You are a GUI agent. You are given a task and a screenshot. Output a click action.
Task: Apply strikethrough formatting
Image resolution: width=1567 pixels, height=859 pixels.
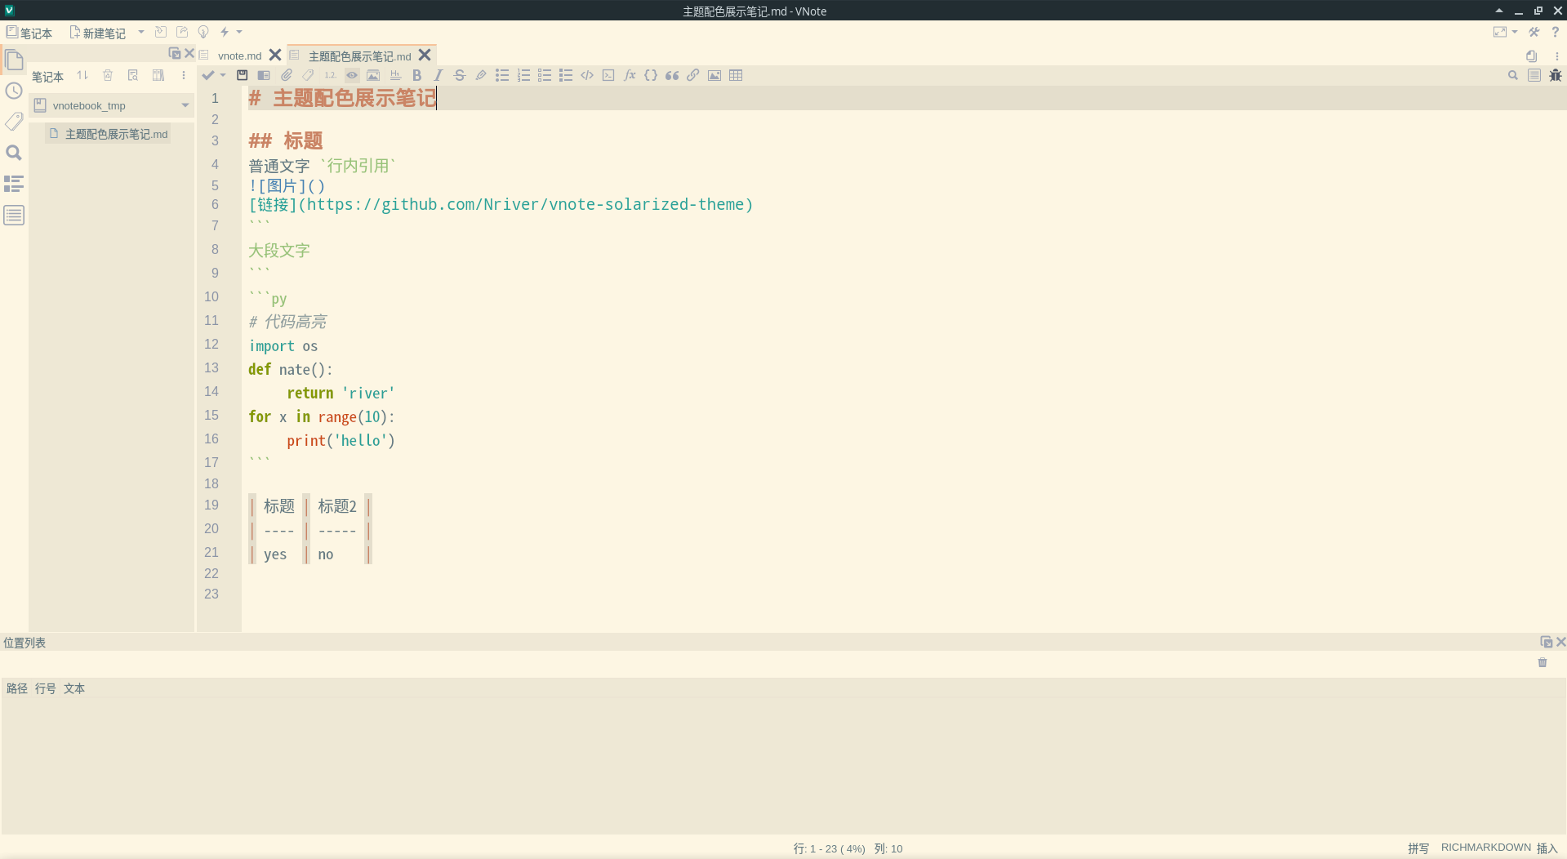[x=460, y=75]
